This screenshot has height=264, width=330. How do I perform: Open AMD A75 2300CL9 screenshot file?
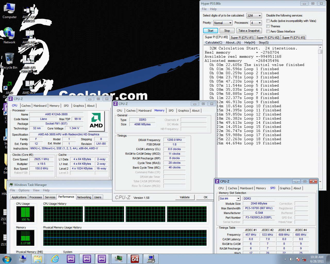[x=29, y=14]
